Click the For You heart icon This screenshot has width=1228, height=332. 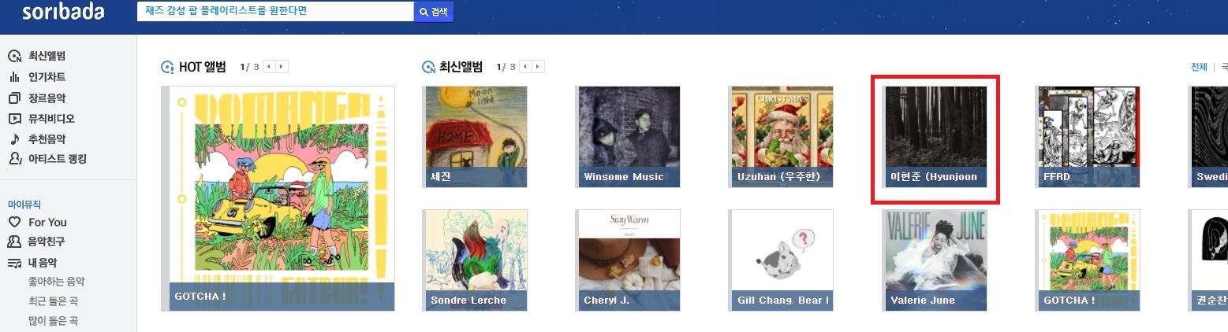(14, 222)
